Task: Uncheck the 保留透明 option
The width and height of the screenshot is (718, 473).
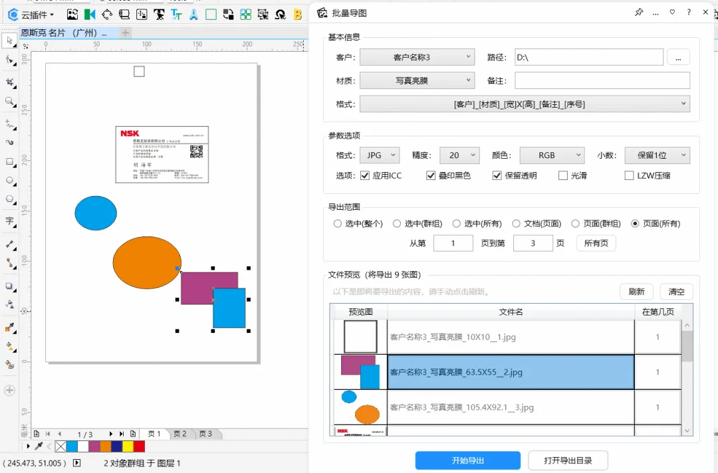Action: coord(497,175)
